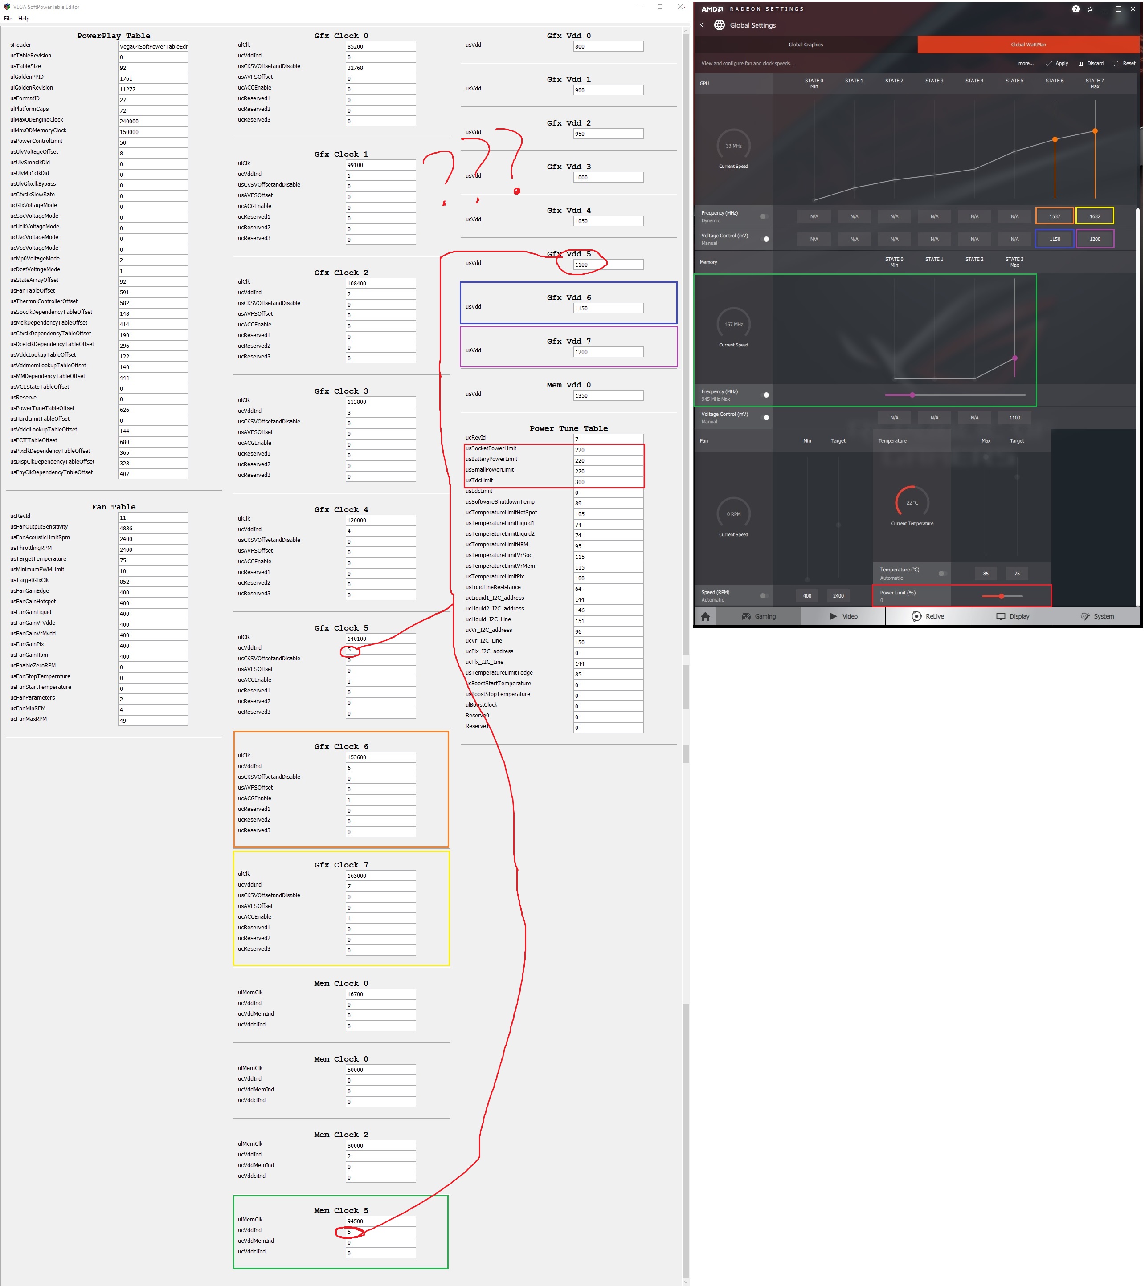Image resolution: width=1145 pixels, height=1286 pixels.
Task: Open the System section
Action: coord(1096,617)
